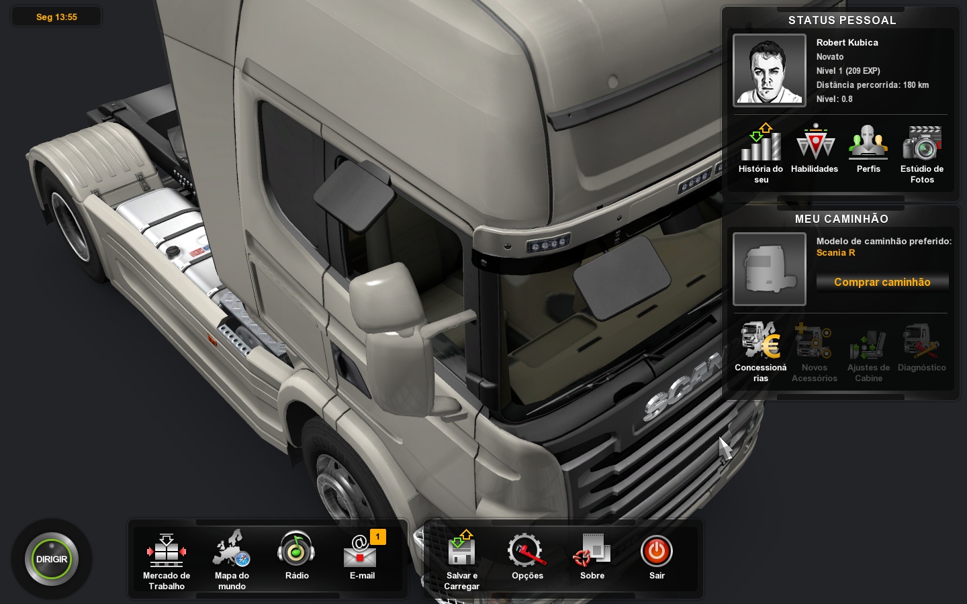Click the Comprar caminhão button
Screen dimensions: 967x604
[x=882, y=282]
